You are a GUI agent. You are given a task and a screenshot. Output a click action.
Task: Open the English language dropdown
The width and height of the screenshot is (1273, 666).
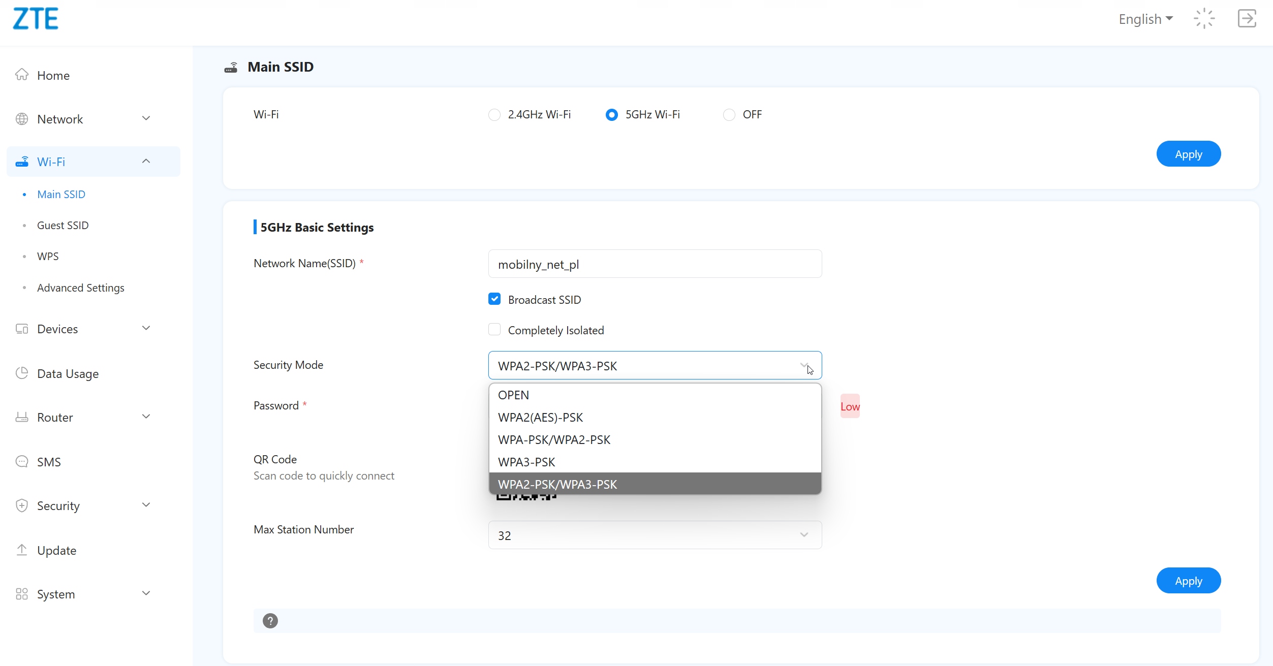tap(1145, 19)
